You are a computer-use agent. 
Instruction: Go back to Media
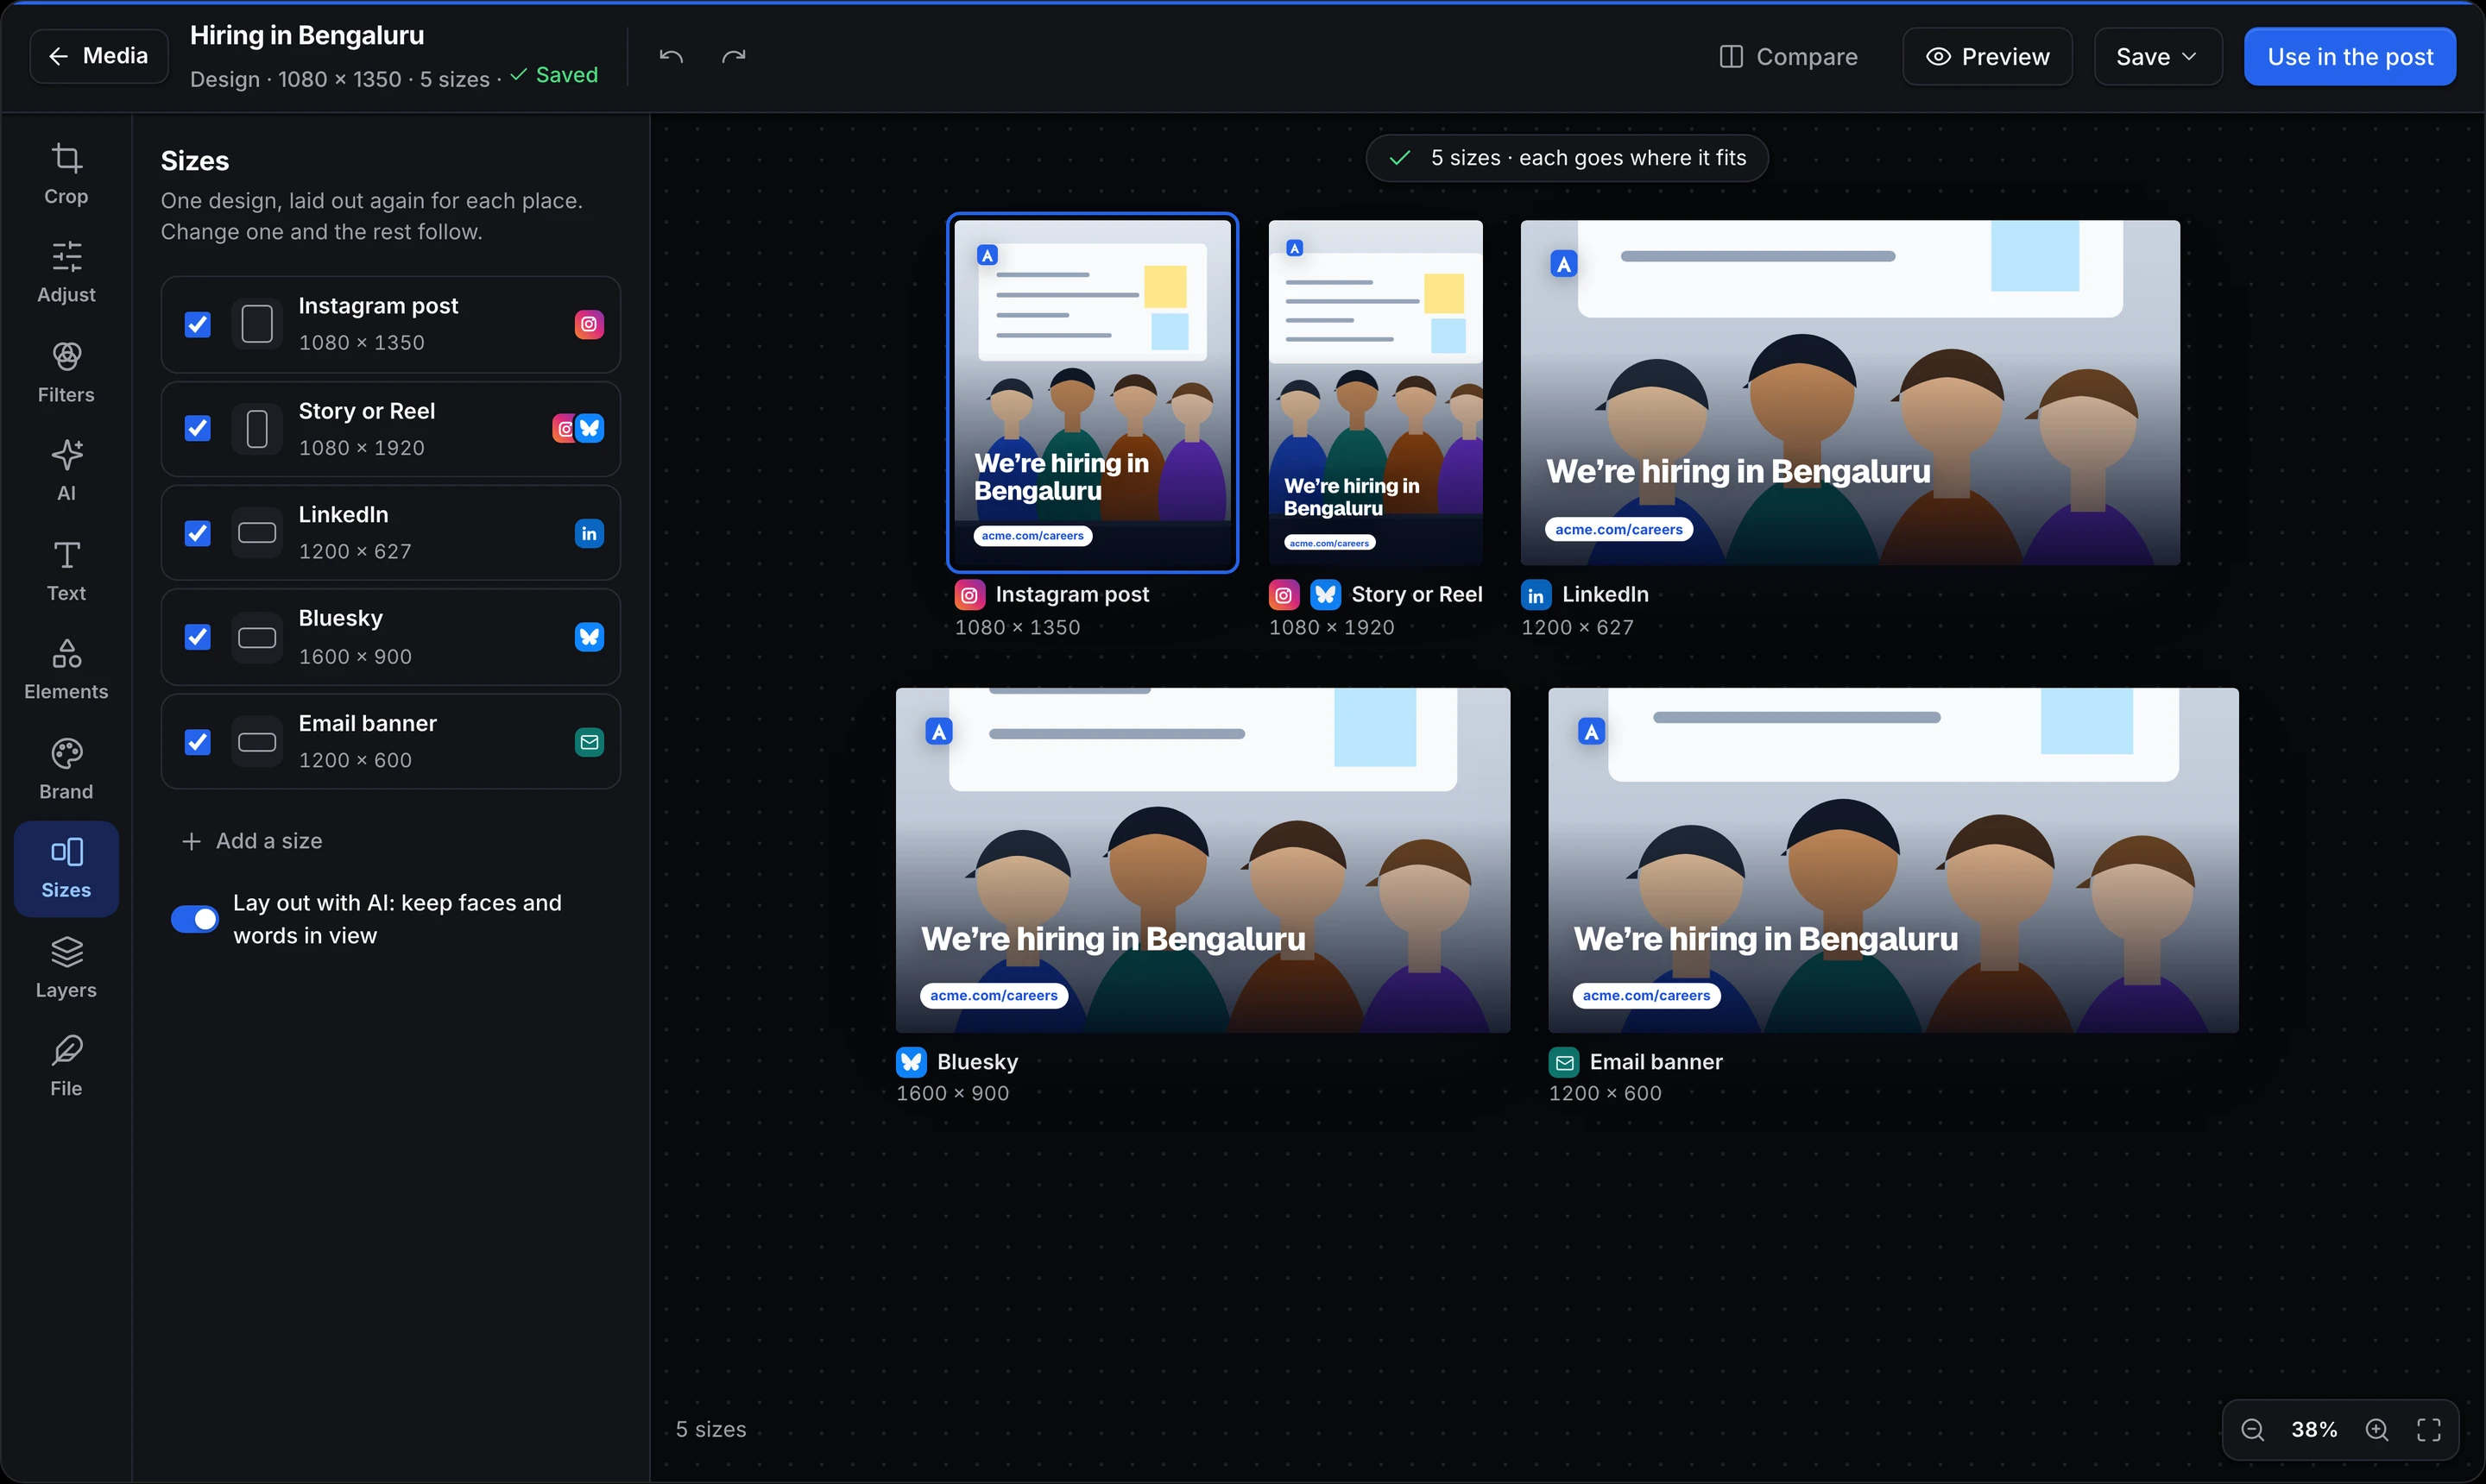pos(99,56)
